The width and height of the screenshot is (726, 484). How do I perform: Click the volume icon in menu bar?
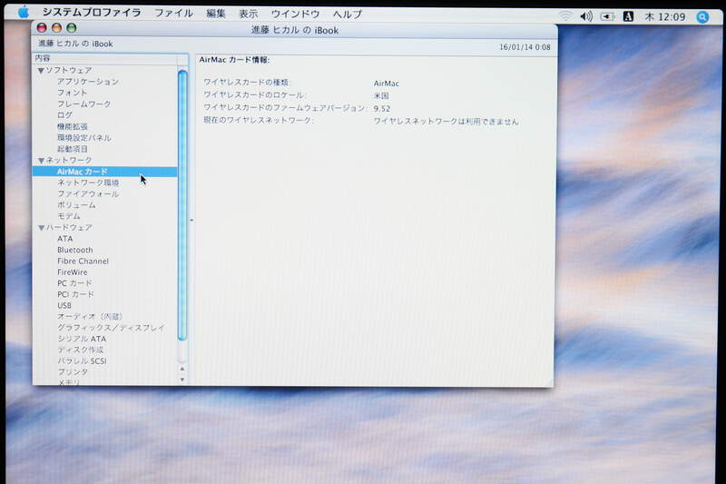(585, 16)
